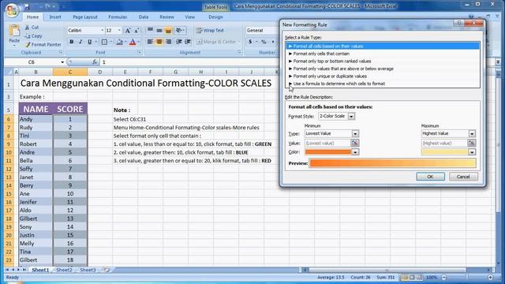Viewport: 505px width, 284px height.
Task: Open the Insert ribbon tab
Action: (x=55, y=17)
